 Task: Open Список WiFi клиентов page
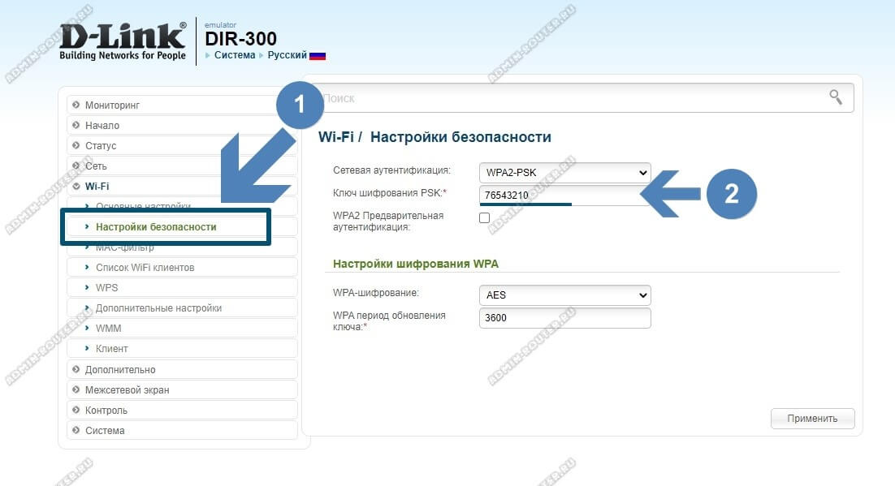point(145,268)
